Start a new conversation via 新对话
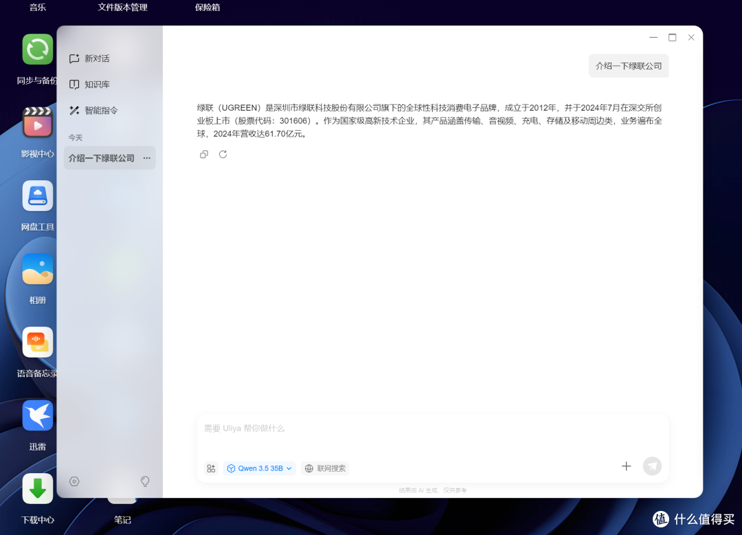The height and width of the screenshot is (535, 742). click(90, 58)
